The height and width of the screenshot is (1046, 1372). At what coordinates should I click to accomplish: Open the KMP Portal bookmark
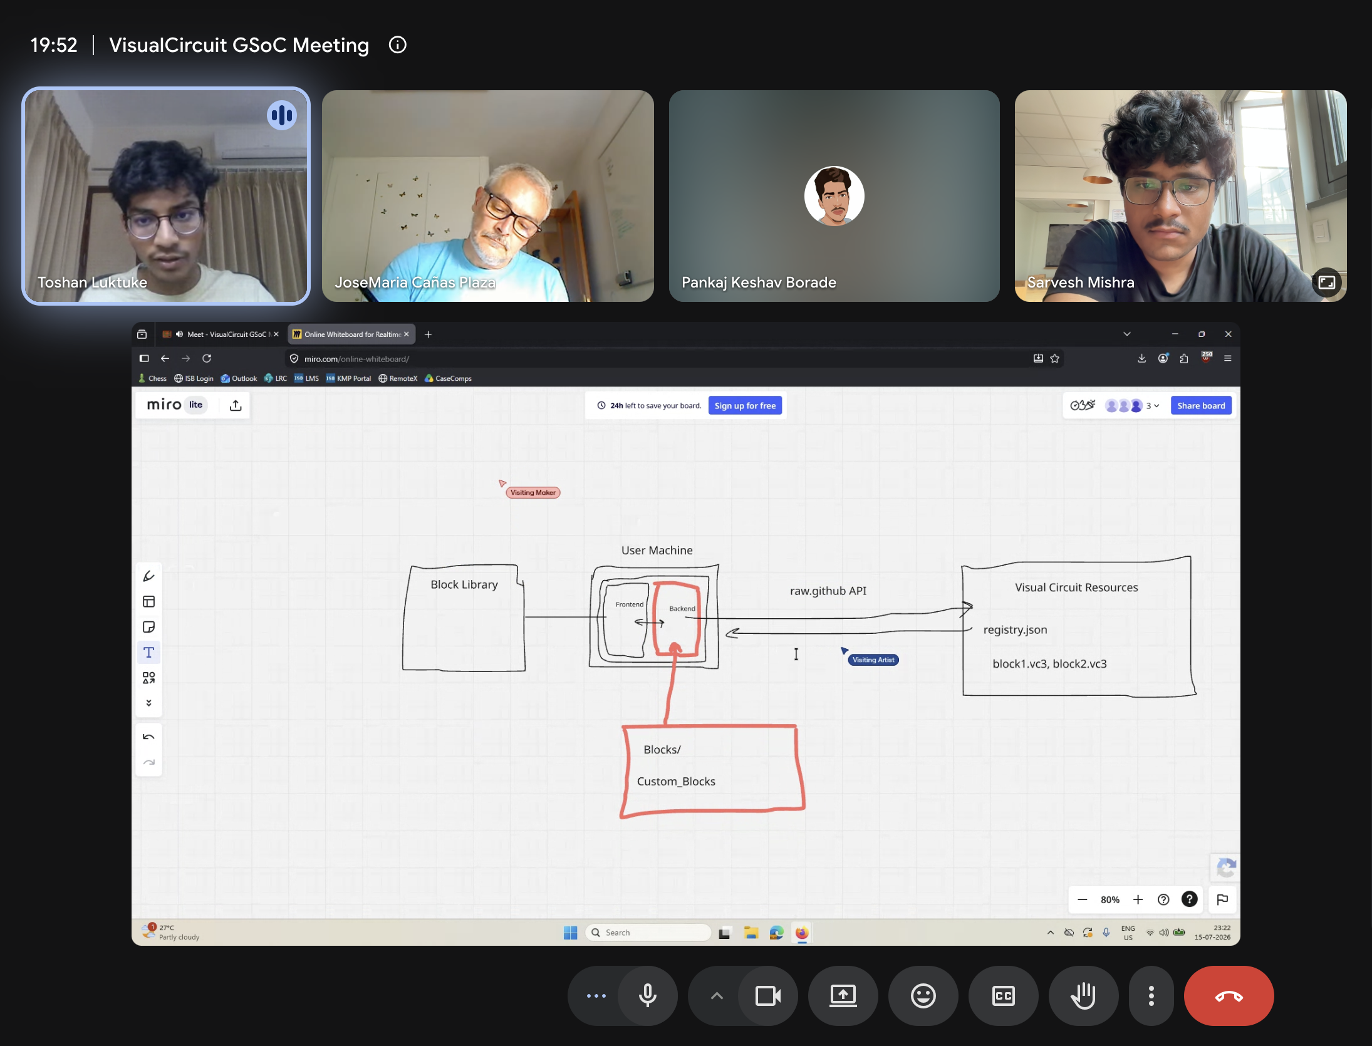(x=348, y=378)
